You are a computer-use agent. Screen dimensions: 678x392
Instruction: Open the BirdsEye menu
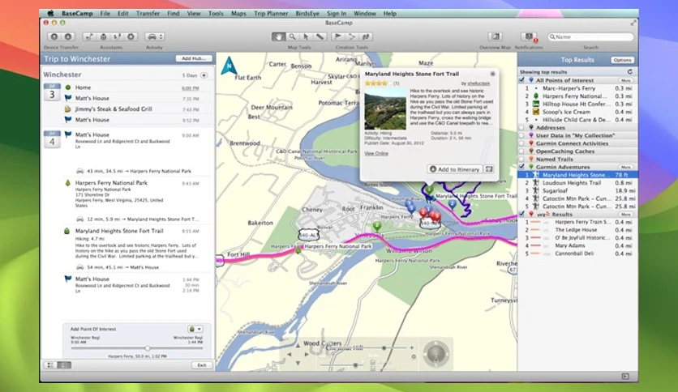click(307, 14)
